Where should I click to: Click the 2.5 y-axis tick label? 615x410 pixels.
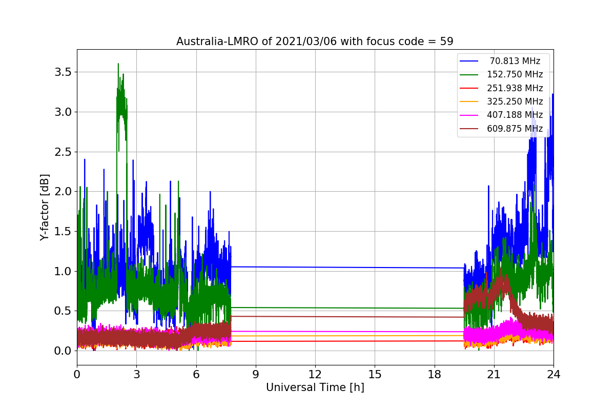tap(63, 152)
